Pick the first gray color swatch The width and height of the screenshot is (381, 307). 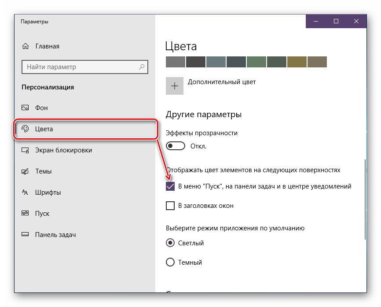pos(175,62)
